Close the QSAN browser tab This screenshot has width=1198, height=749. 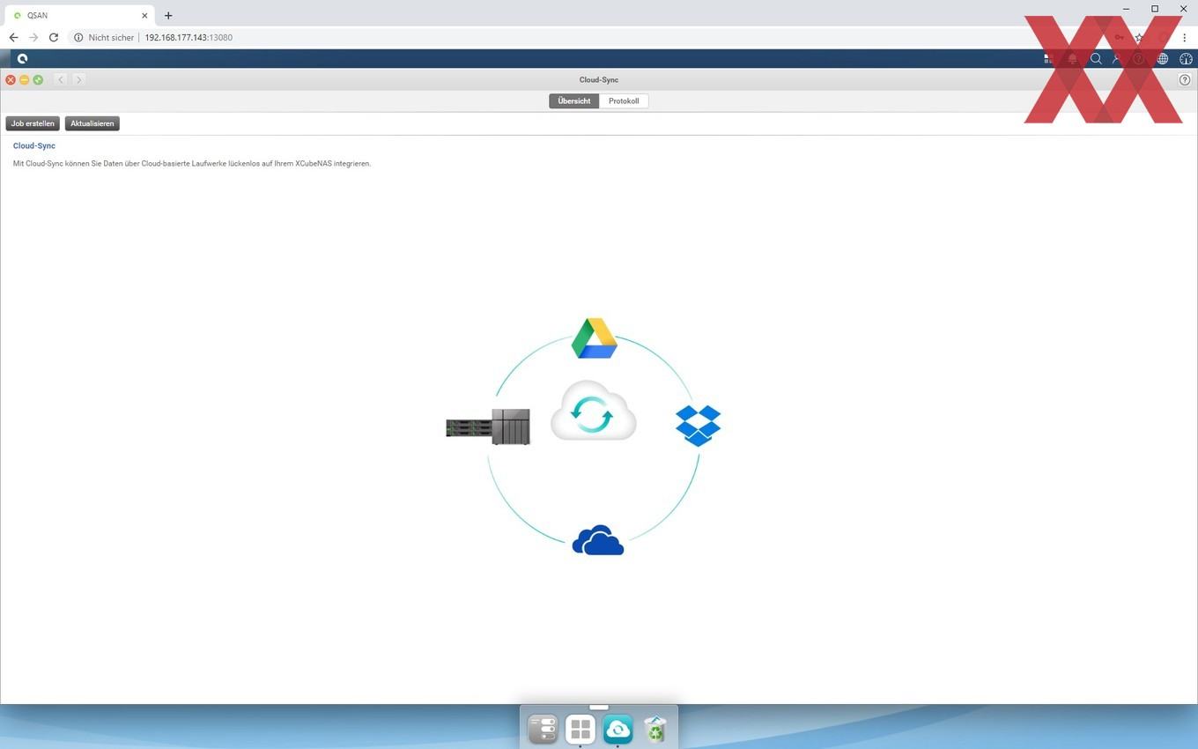pos(144,16)
